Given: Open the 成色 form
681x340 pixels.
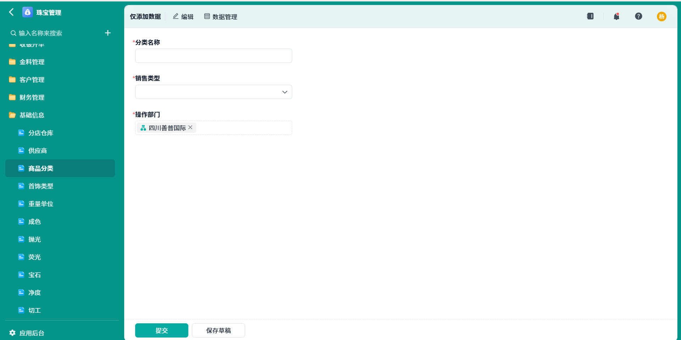Looking at the screenshot, I should tap(60, 221).
